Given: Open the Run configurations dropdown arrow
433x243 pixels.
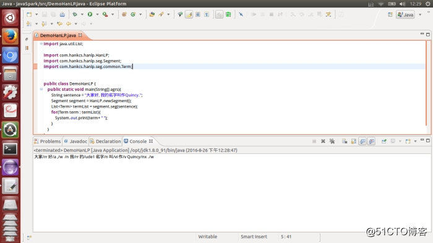Looking at the screenshot, I should (97, 14).
